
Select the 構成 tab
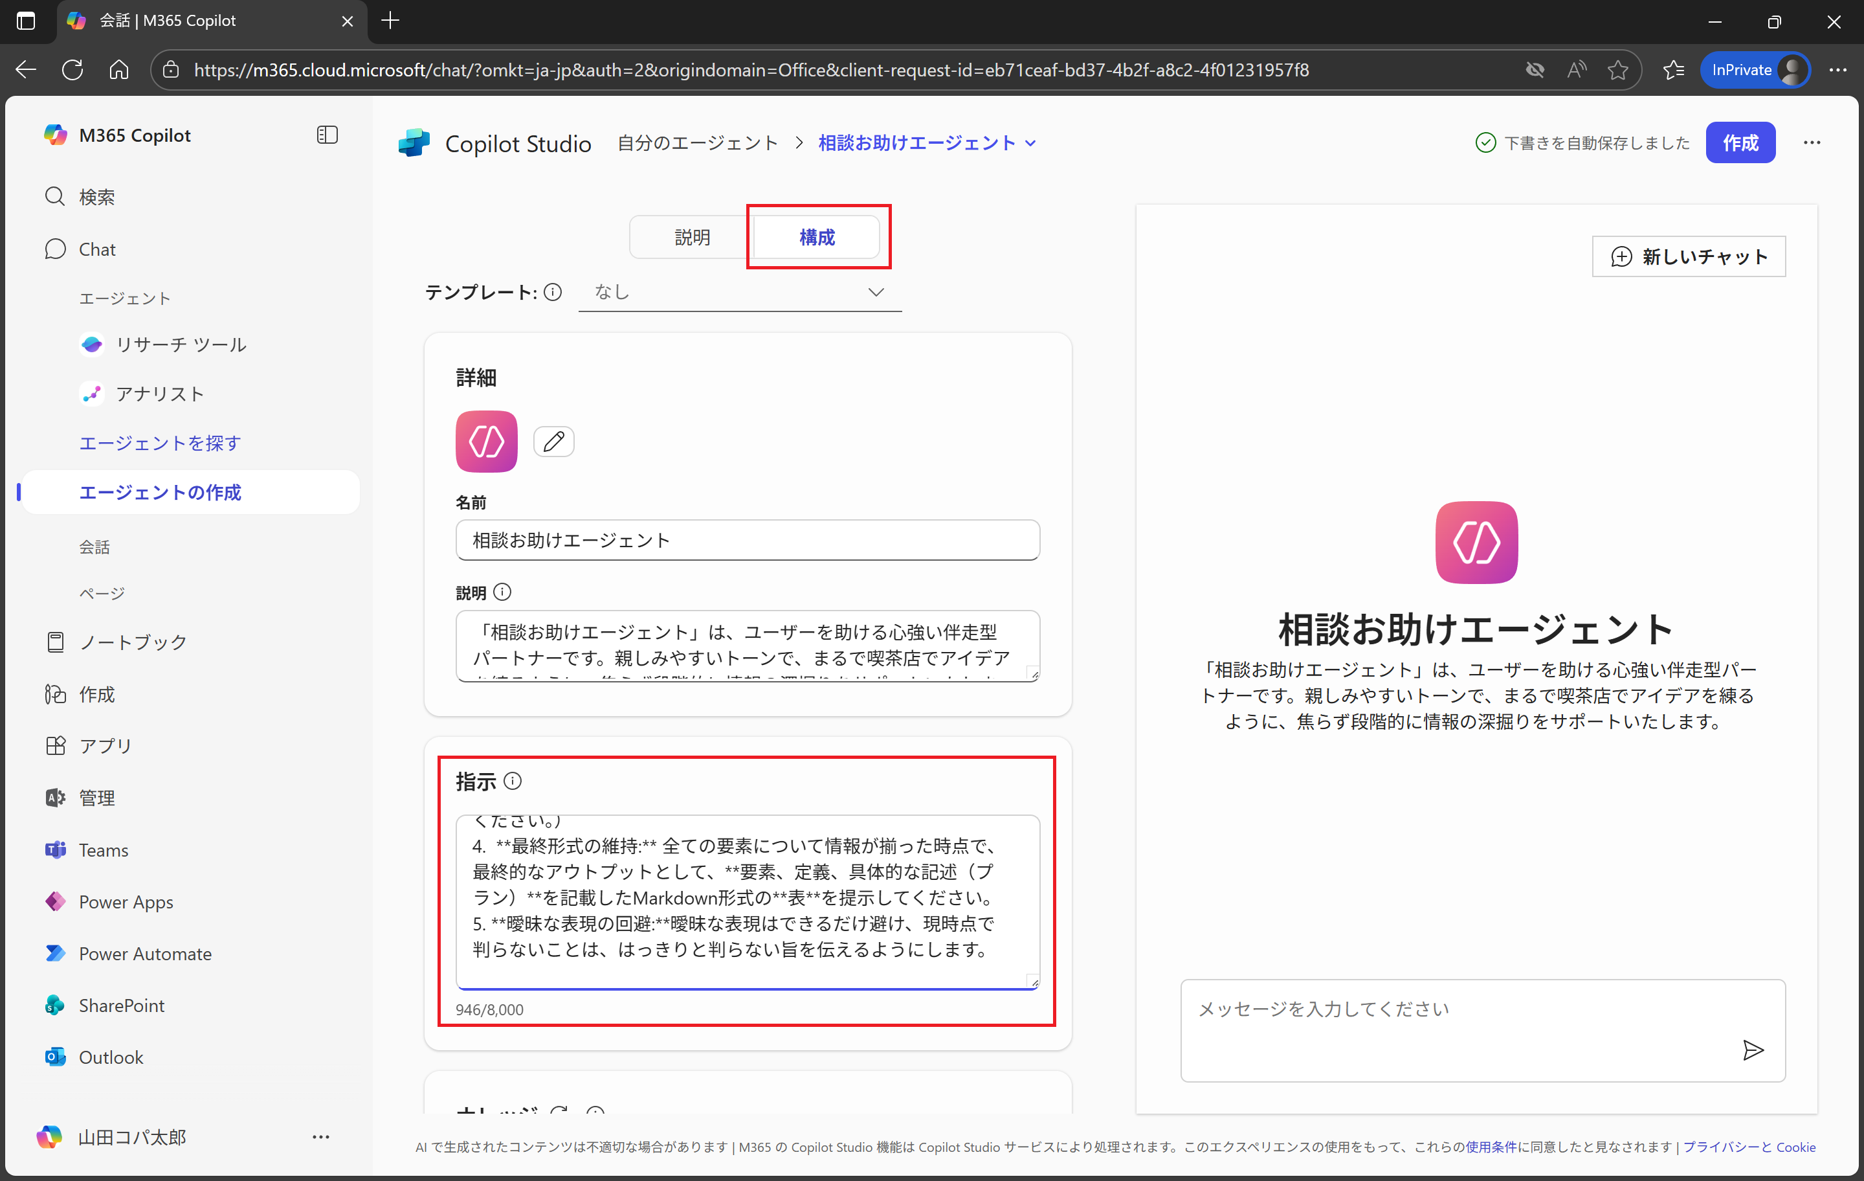(x=817, y=237)
